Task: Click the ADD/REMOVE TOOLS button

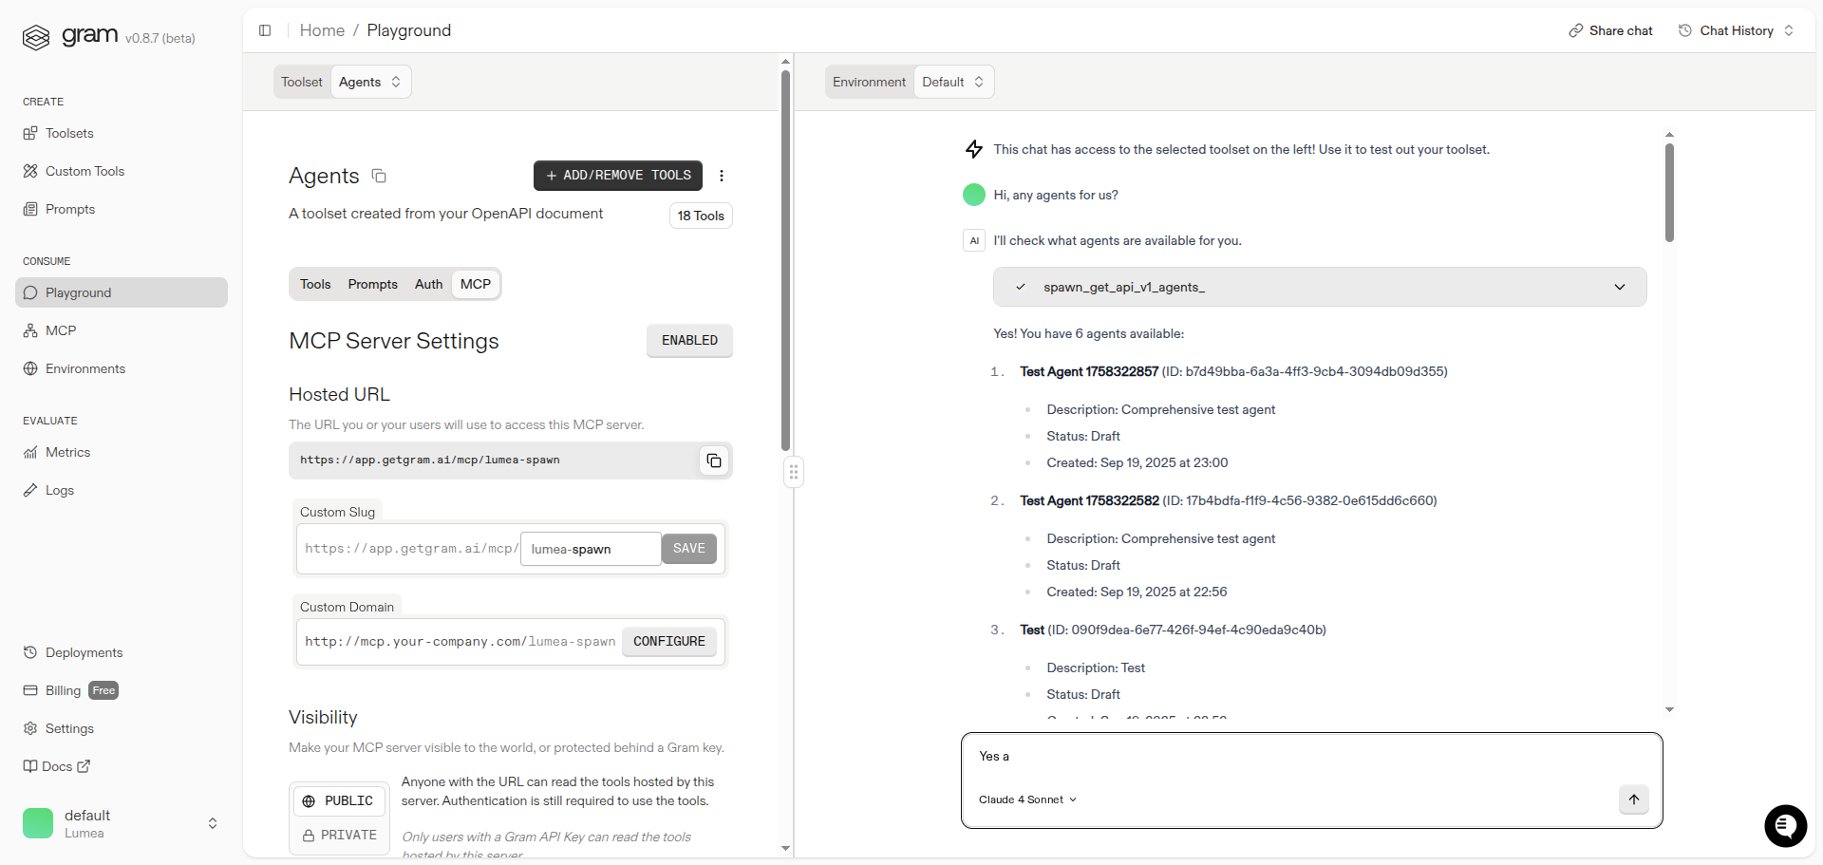Action: (618, 176)
